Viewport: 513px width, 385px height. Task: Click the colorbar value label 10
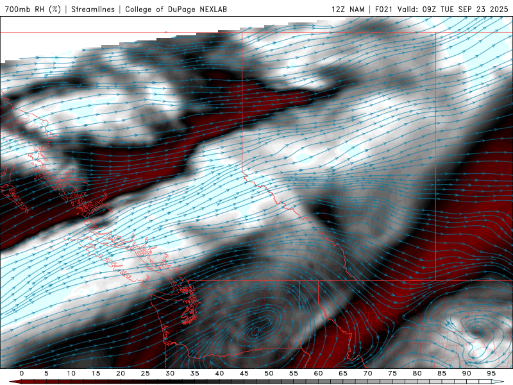pos(71,373)
